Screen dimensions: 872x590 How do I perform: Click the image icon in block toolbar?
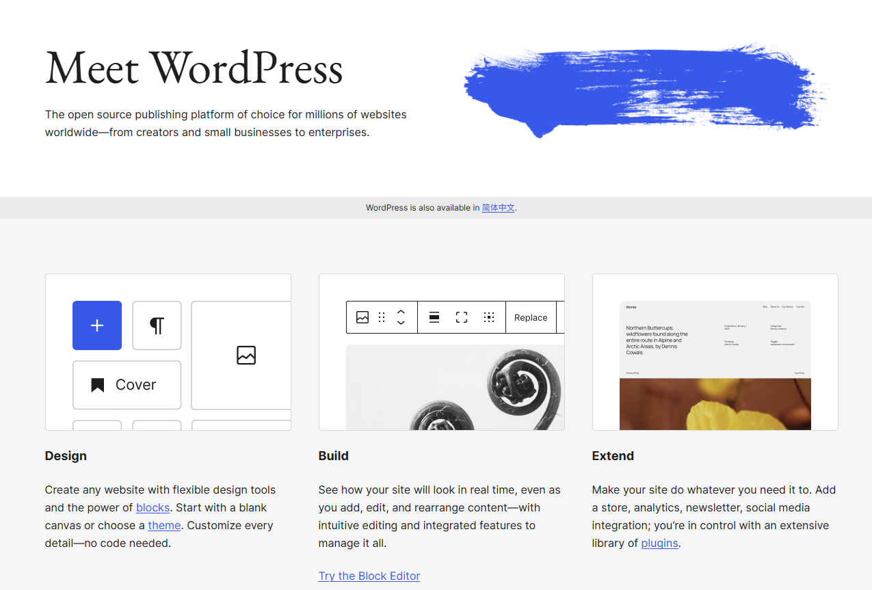click(x=362, y=317)
